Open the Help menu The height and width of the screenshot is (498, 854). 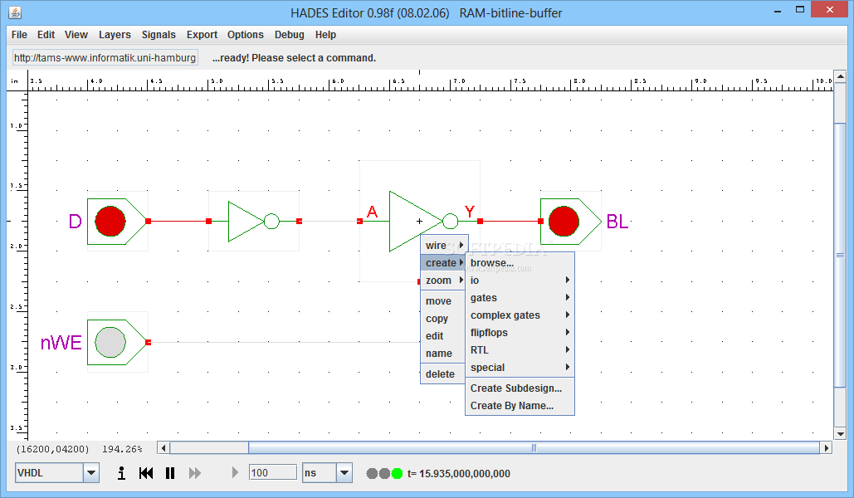click(x=325, y=35)
